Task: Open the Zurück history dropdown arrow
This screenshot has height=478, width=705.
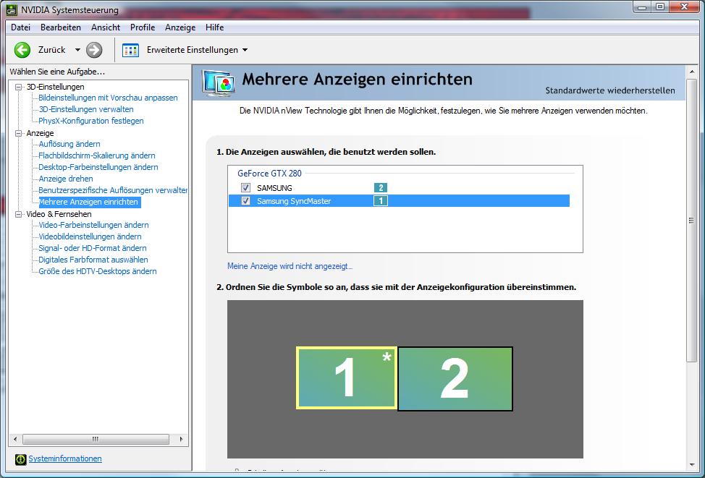Action: (77, 50)
